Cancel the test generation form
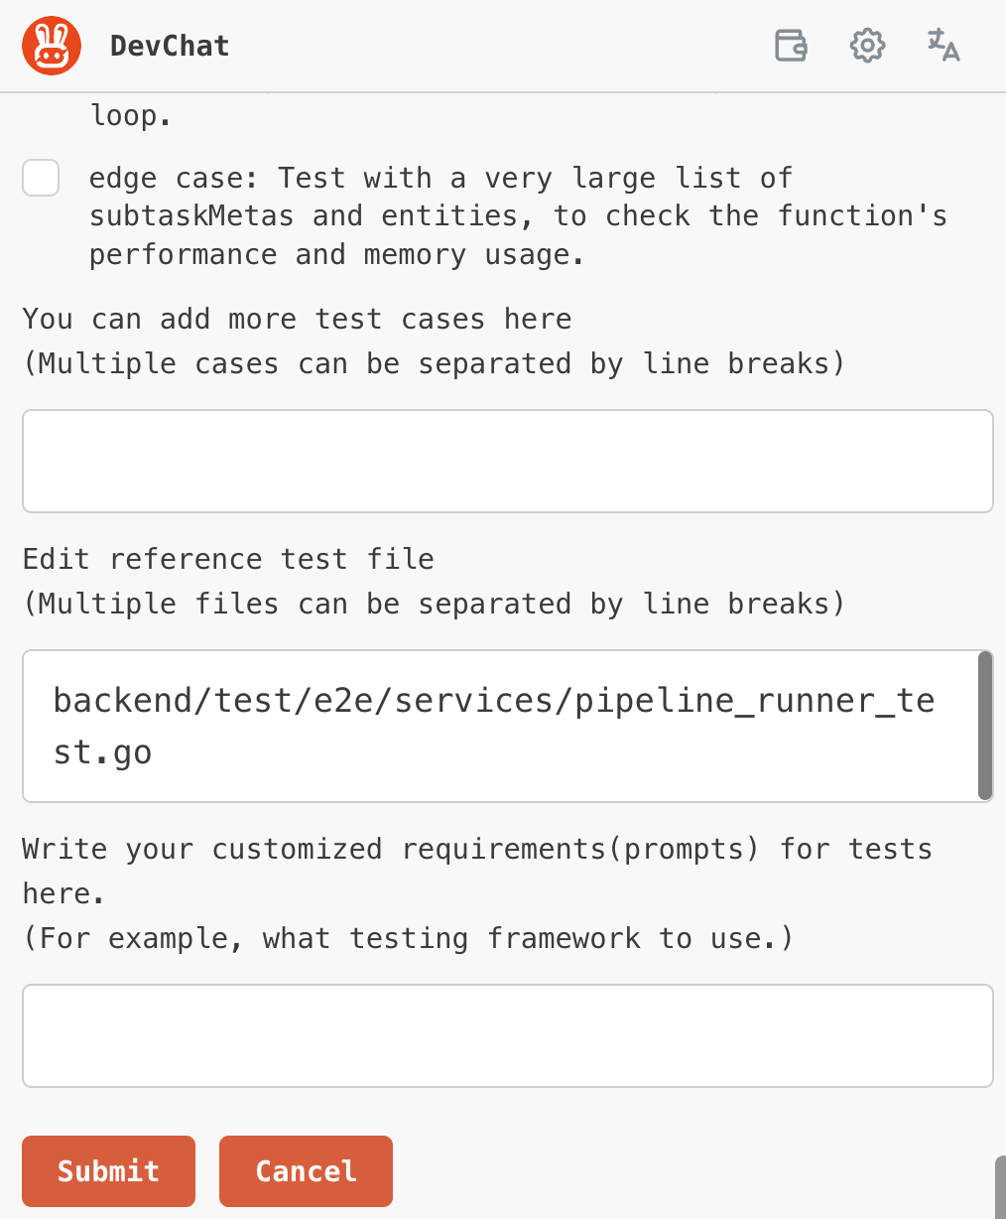This screenshot has width=1006, height=1219. [x=306, y=1171]
